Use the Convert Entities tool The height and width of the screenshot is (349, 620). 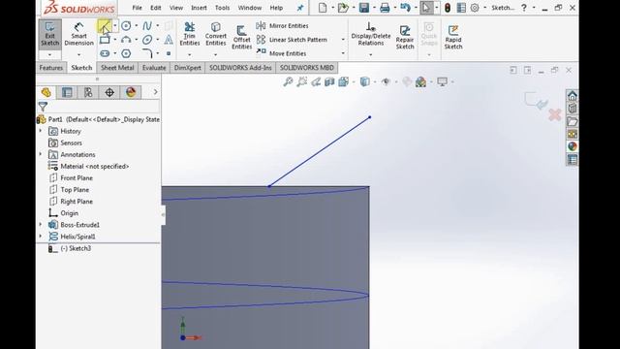pos(215,34)
